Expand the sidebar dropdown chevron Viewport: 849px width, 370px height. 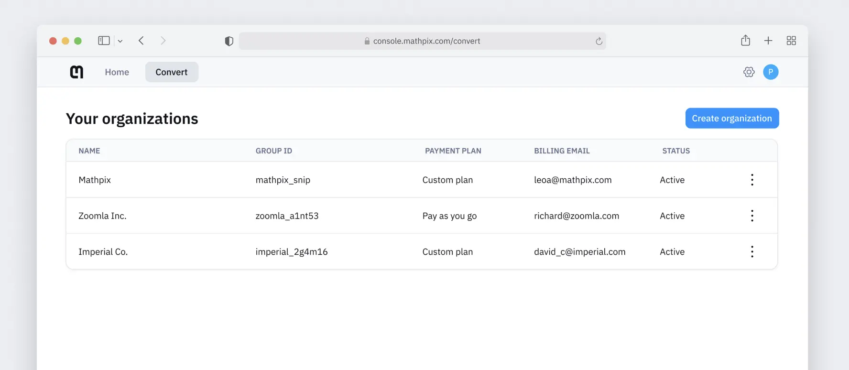click(x=120, y=41)
